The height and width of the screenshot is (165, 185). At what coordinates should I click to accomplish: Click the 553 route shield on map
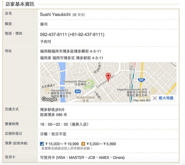coord(78,91)
